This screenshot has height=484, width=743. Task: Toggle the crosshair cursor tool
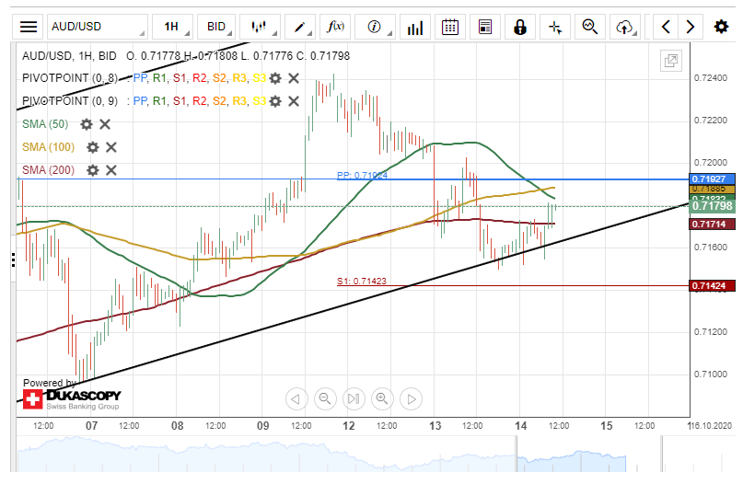(x=555, y=27)
